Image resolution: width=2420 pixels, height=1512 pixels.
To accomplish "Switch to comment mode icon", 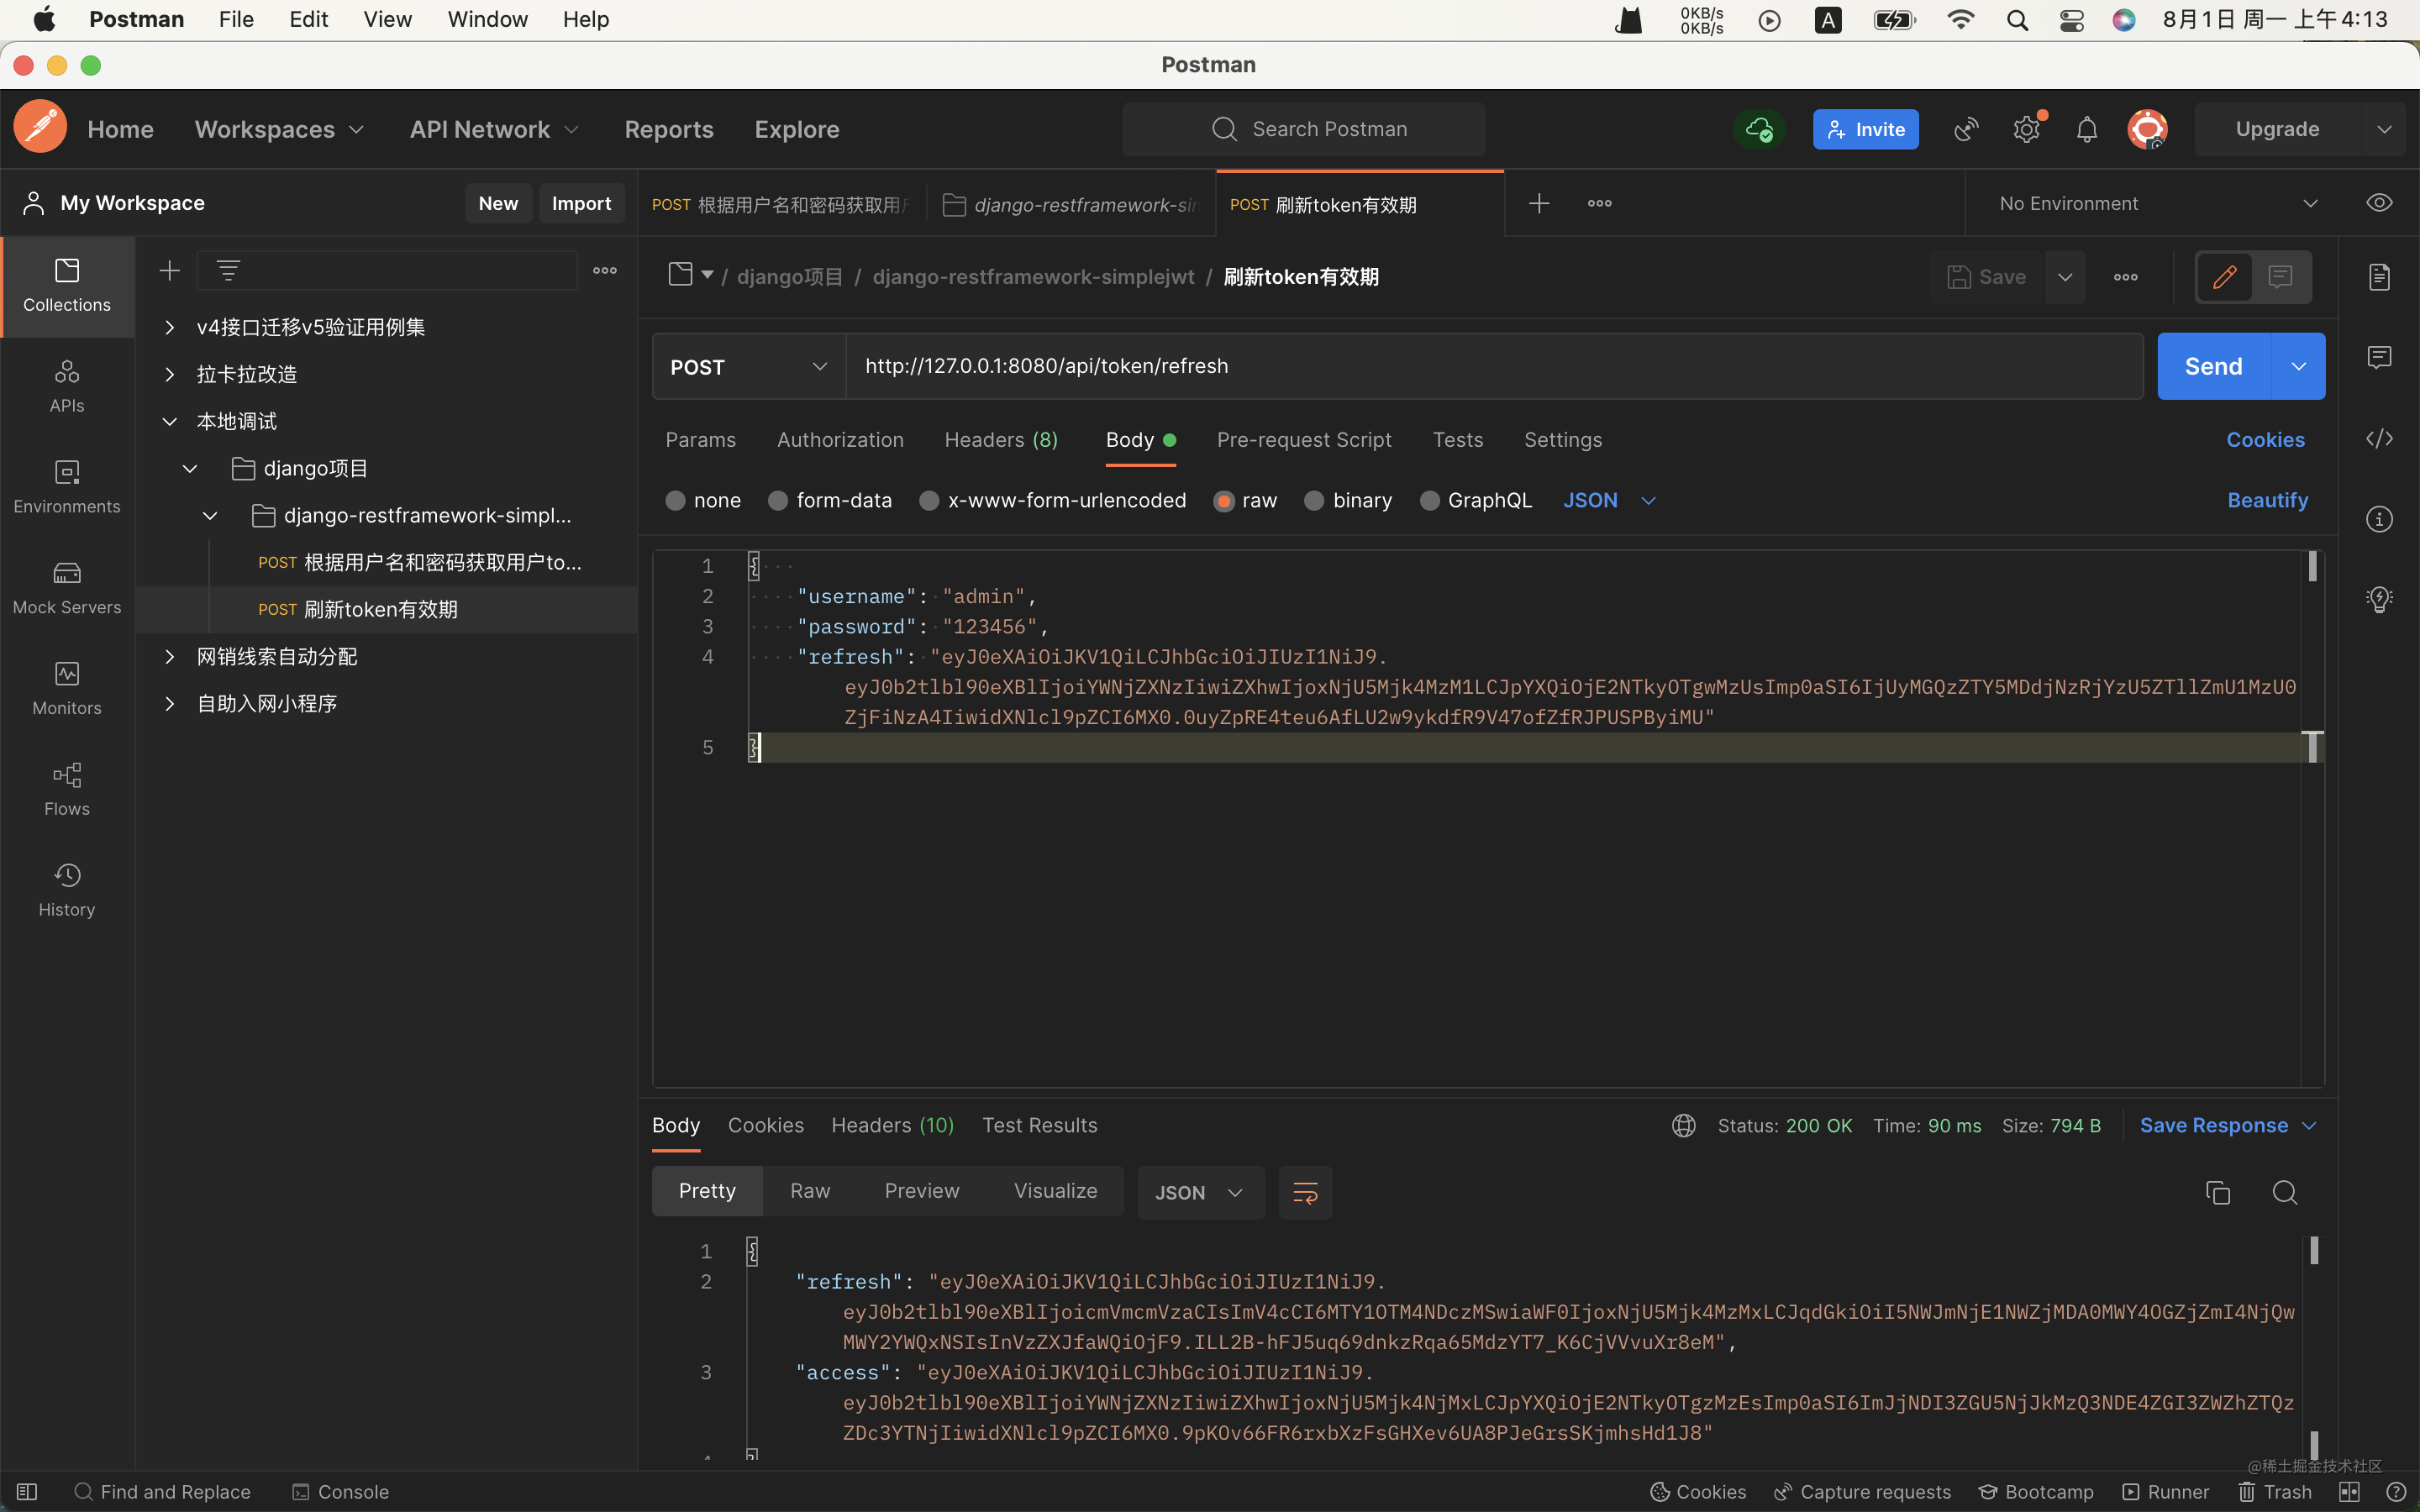I will [x=2280, y=277].
